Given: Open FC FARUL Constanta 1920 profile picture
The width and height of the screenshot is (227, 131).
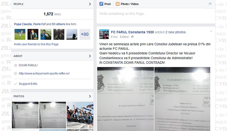Looking at the screenshot, I should coord(104,34).
